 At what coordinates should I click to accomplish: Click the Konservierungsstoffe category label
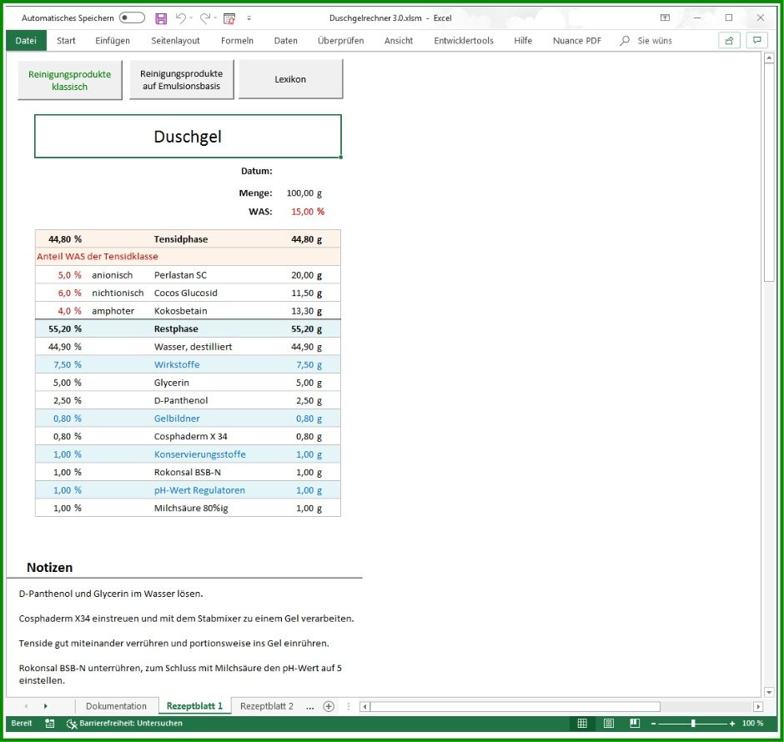click(200, 454)
